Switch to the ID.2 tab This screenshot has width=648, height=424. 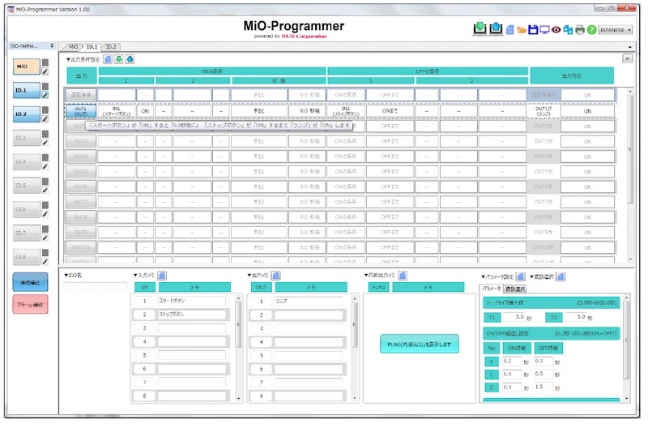click(x=112, y=47)
